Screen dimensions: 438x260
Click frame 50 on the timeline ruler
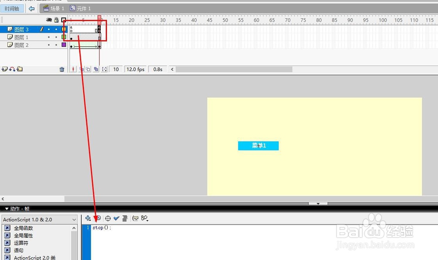coord(225,20)
